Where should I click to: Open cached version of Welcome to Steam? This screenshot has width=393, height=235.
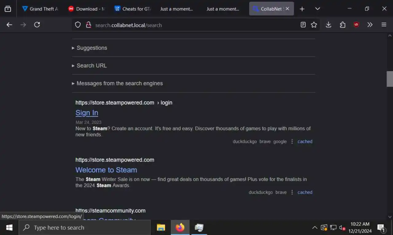(x=305, y=192)
